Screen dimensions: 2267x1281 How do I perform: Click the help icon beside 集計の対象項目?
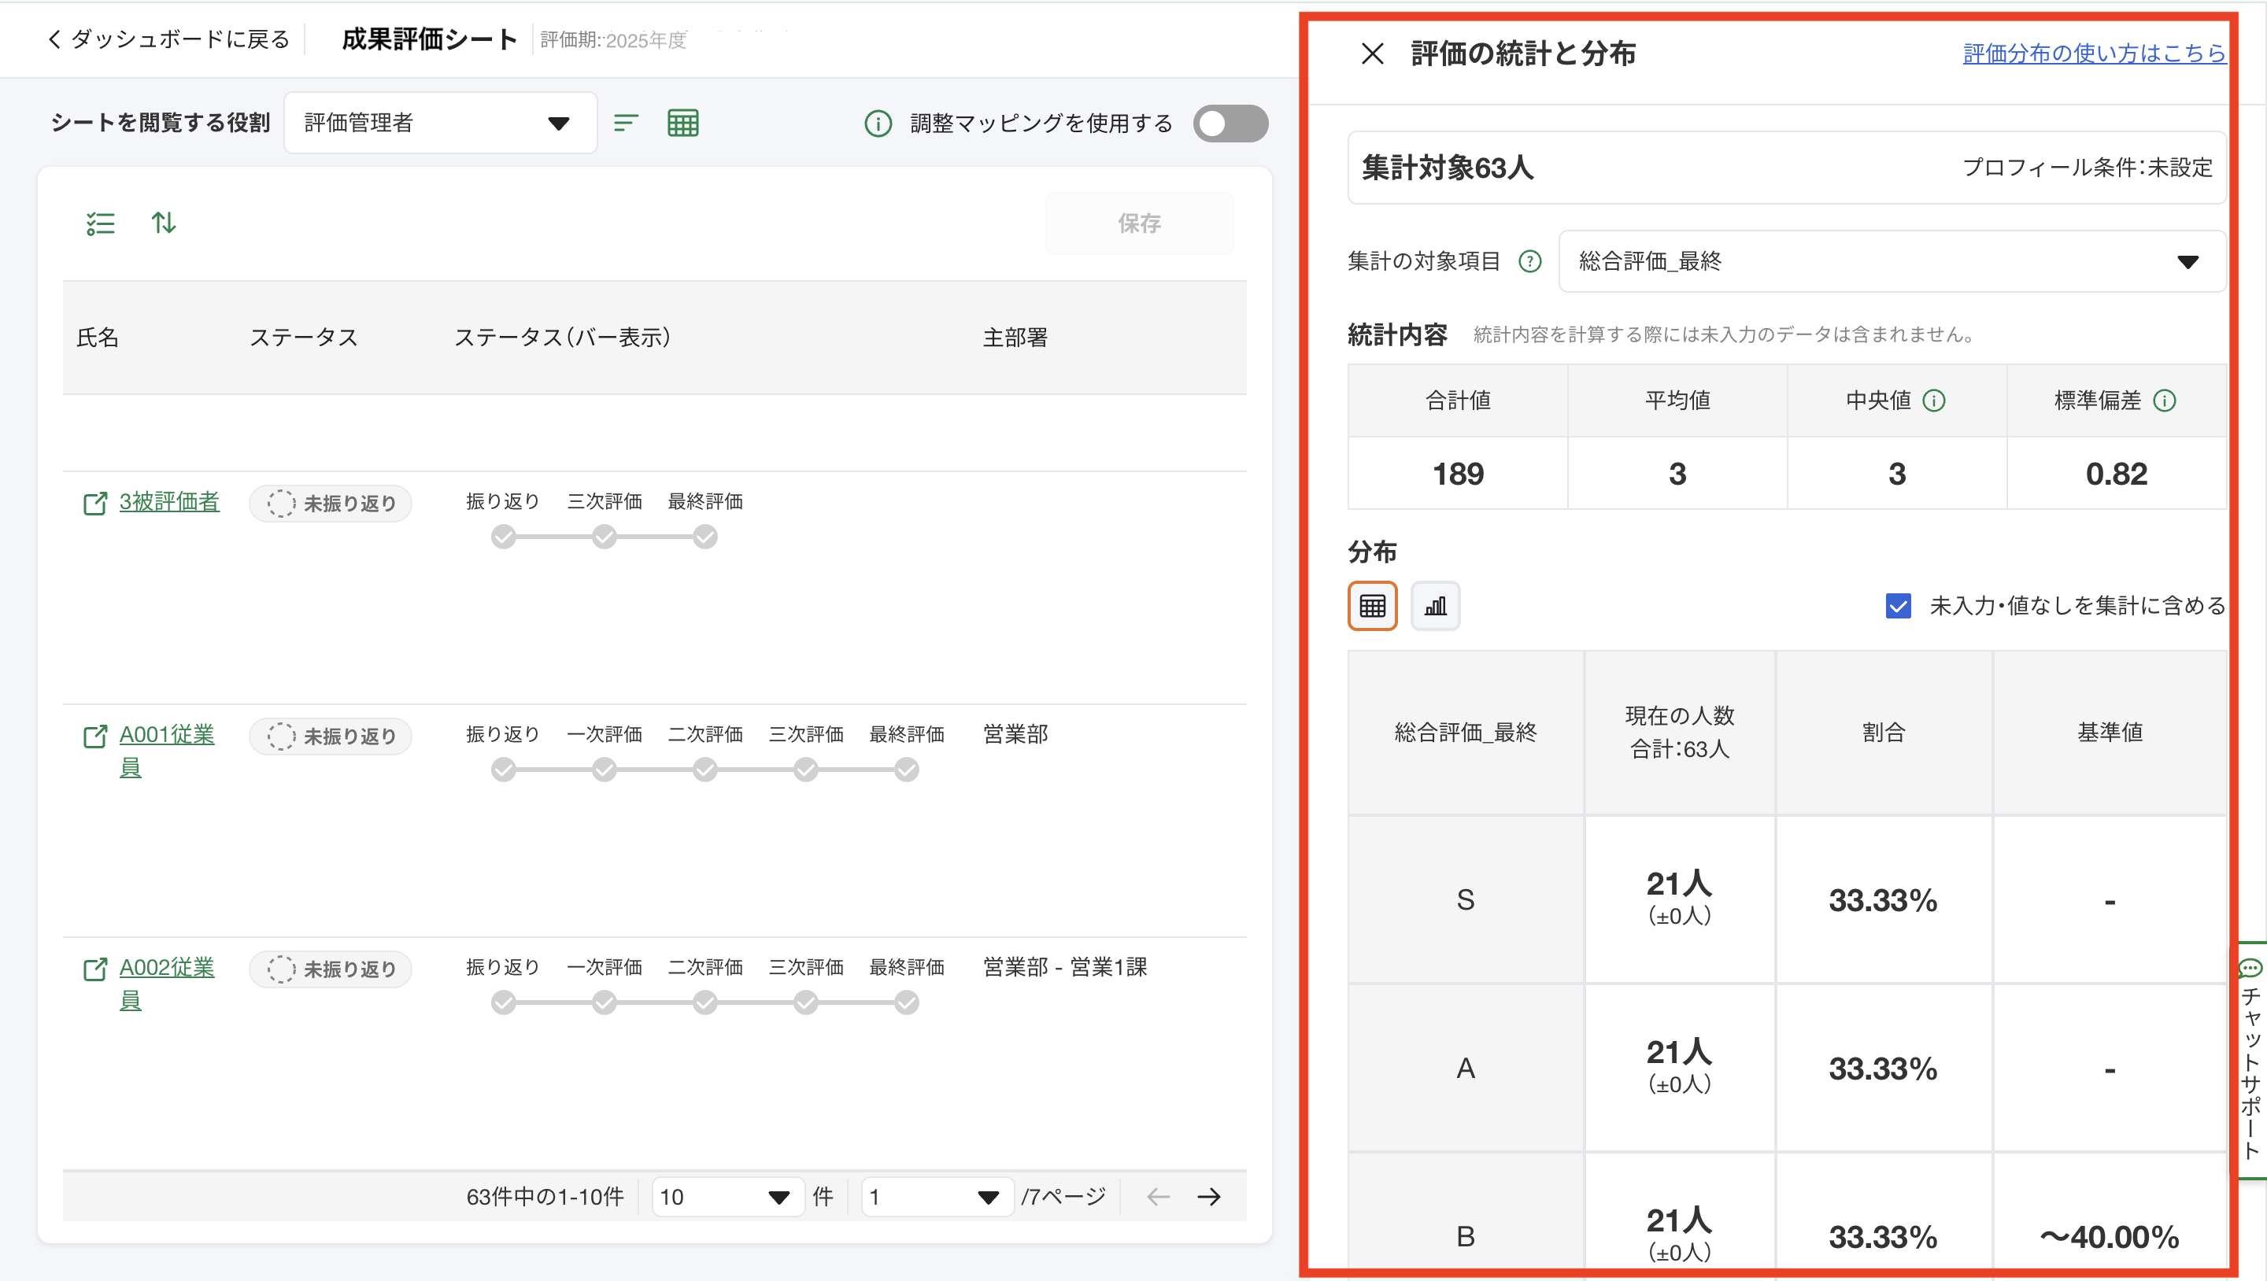pyautogui.click(x=1530, y=261)
